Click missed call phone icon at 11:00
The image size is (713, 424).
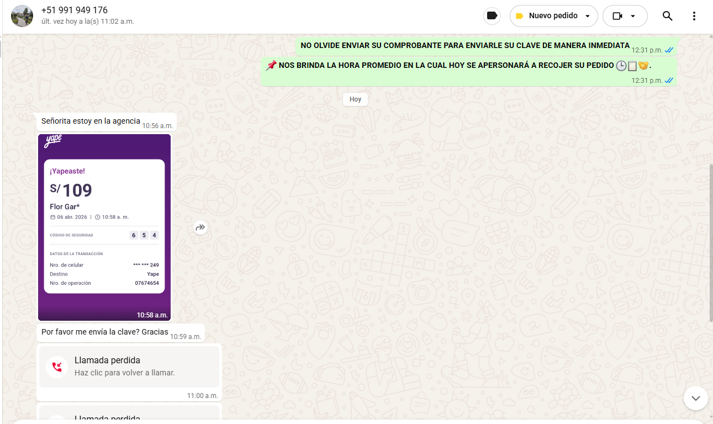[57, 367]
